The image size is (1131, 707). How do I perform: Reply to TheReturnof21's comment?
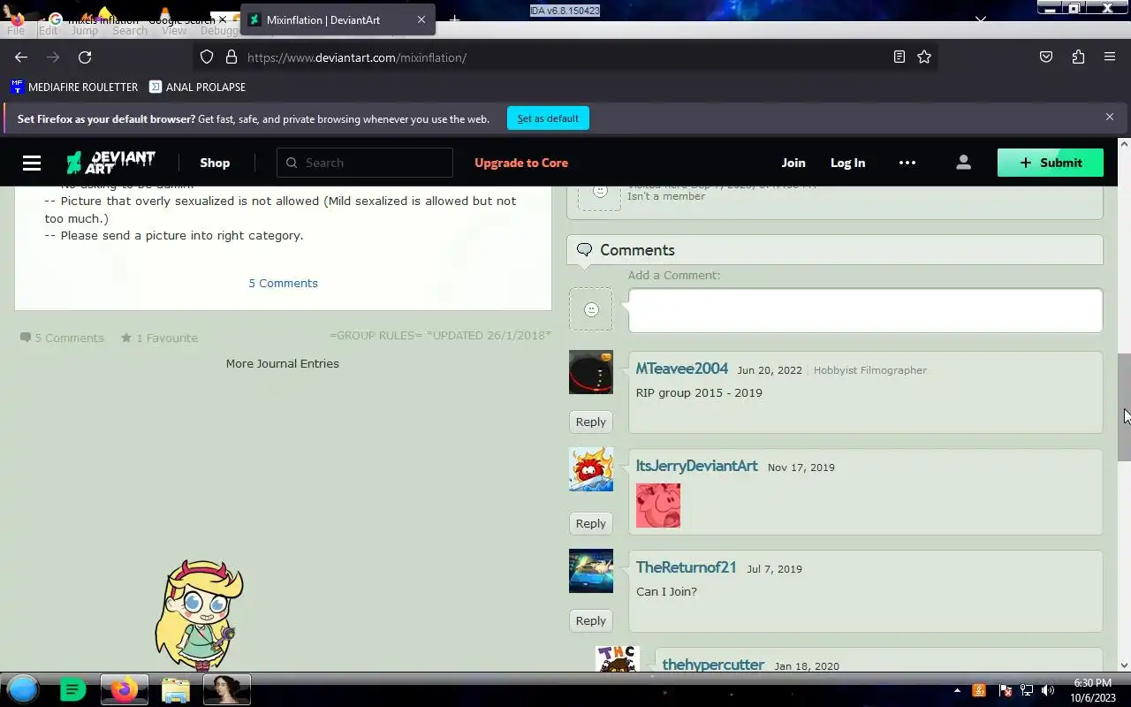(591, 620)
